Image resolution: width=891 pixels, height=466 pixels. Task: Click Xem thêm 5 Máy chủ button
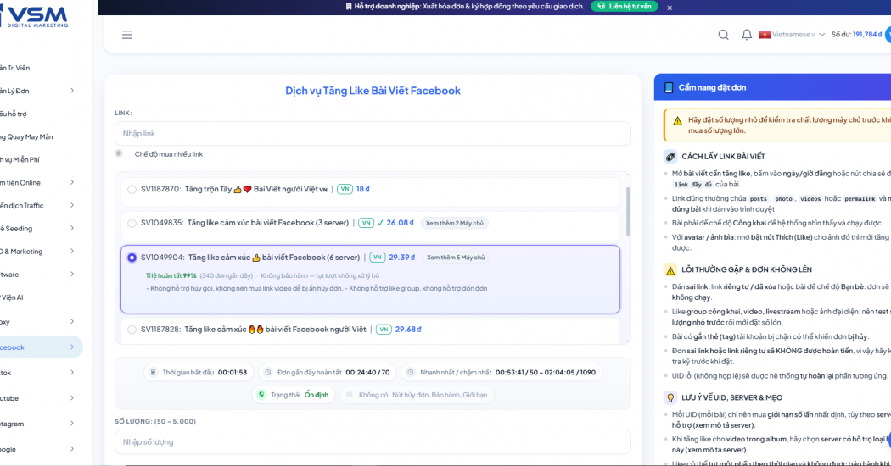point(456,257)
